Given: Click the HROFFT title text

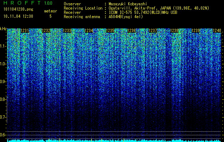Looking at the screenshot, I should [22, 3].
